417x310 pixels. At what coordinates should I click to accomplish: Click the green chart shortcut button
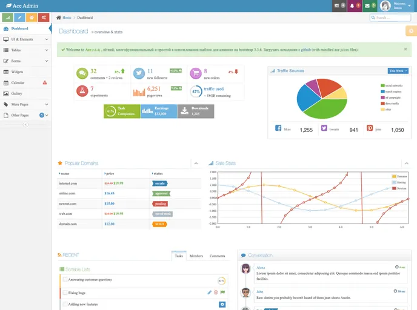[x=7, y=18]
